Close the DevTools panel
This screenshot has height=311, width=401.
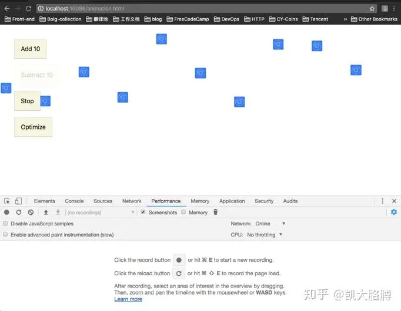click(394, 201)
